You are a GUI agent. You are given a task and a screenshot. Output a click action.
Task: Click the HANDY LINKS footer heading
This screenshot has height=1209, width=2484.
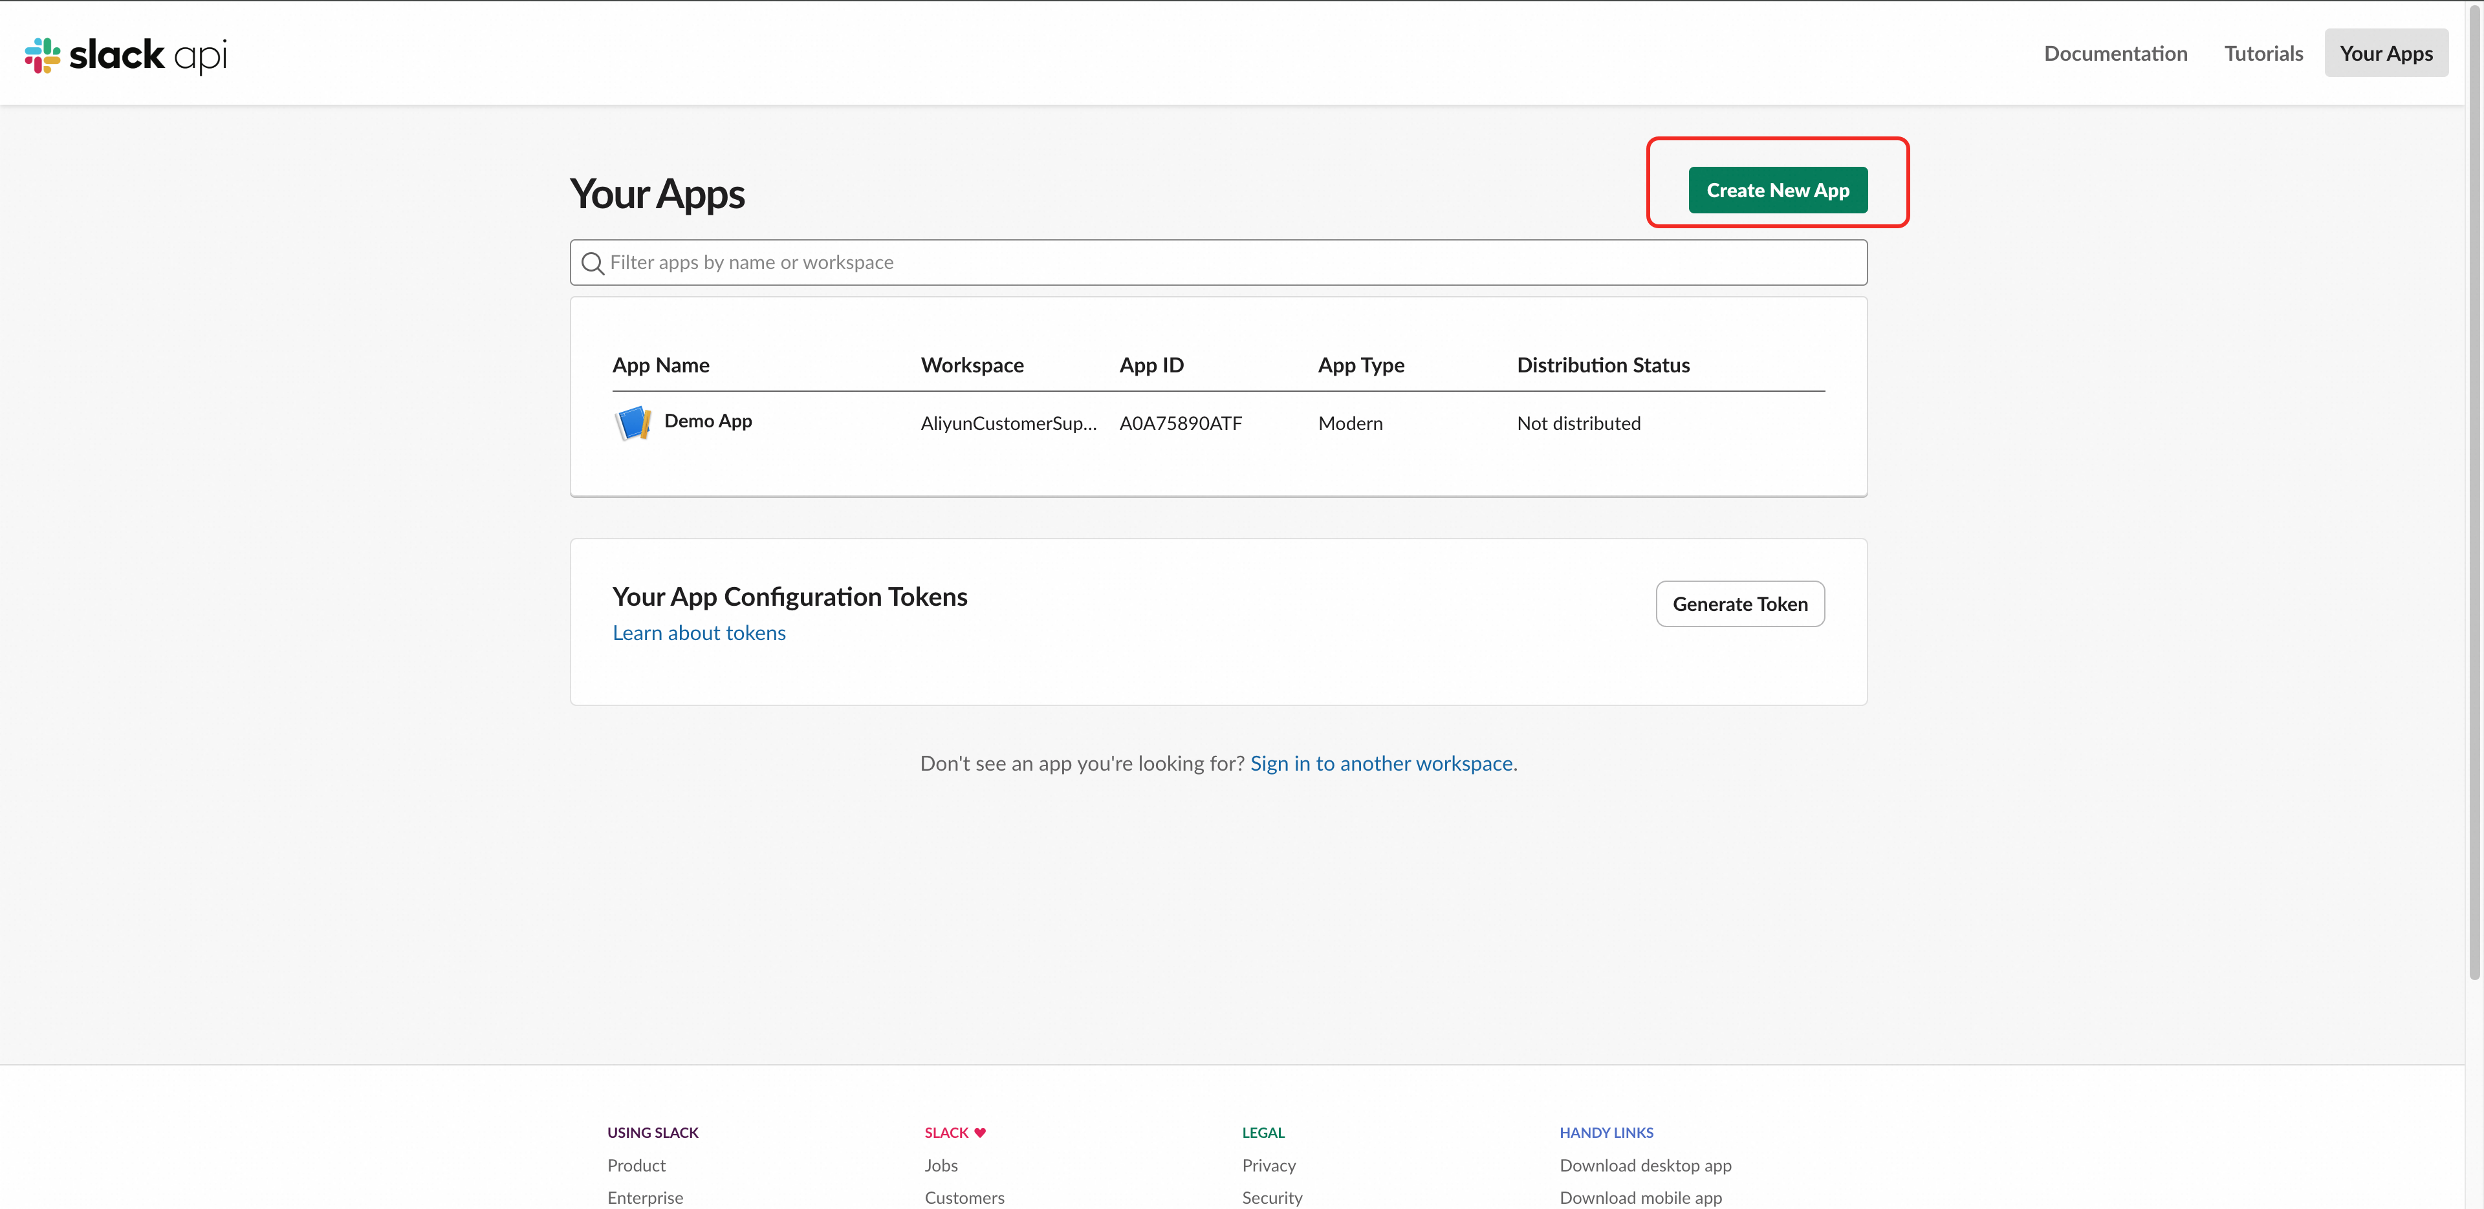1606,1132
